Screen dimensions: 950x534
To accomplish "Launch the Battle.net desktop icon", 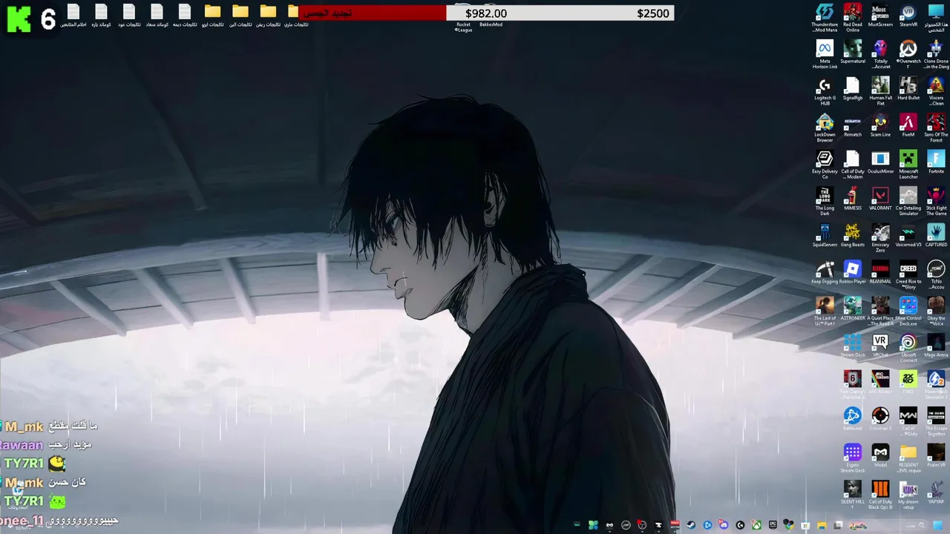I will tap(852, 419).
